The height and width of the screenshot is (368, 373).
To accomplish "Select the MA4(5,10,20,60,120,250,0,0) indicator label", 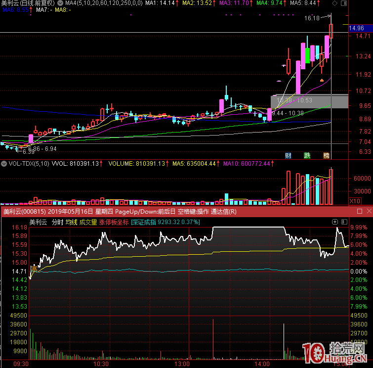I will (x=104, y=3).
